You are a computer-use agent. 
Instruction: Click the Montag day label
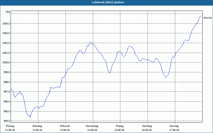tap(10, 126)
